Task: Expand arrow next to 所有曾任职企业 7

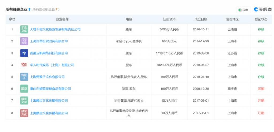Action: 59,9
